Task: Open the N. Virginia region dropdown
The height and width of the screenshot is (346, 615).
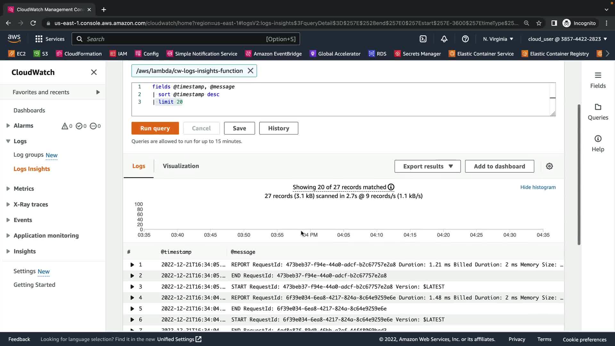Action: pyautogui.click(x=498, y=39)
